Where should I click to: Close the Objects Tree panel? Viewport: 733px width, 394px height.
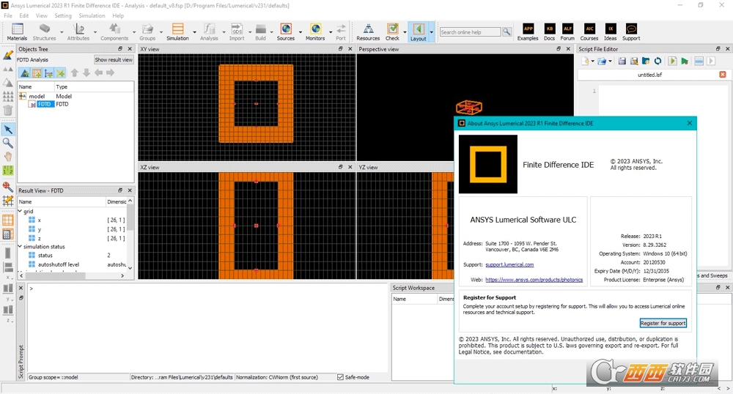click(x=130, y=48)
